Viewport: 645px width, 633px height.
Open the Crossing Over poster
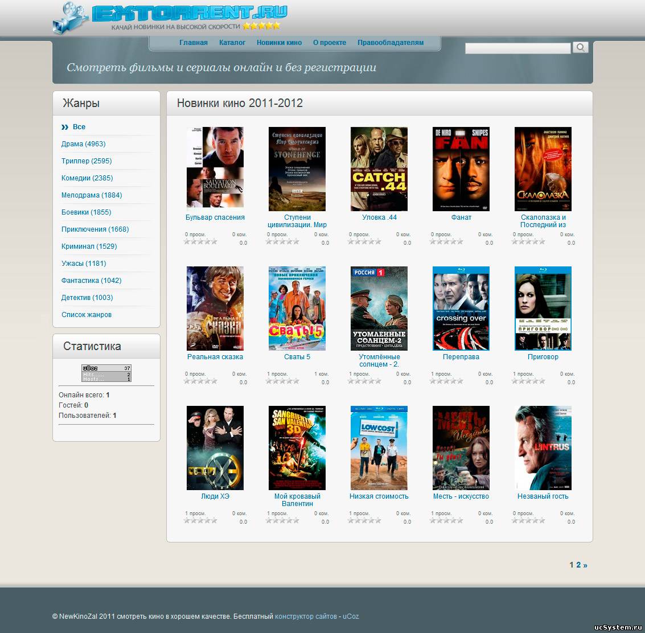coord(461,308)
